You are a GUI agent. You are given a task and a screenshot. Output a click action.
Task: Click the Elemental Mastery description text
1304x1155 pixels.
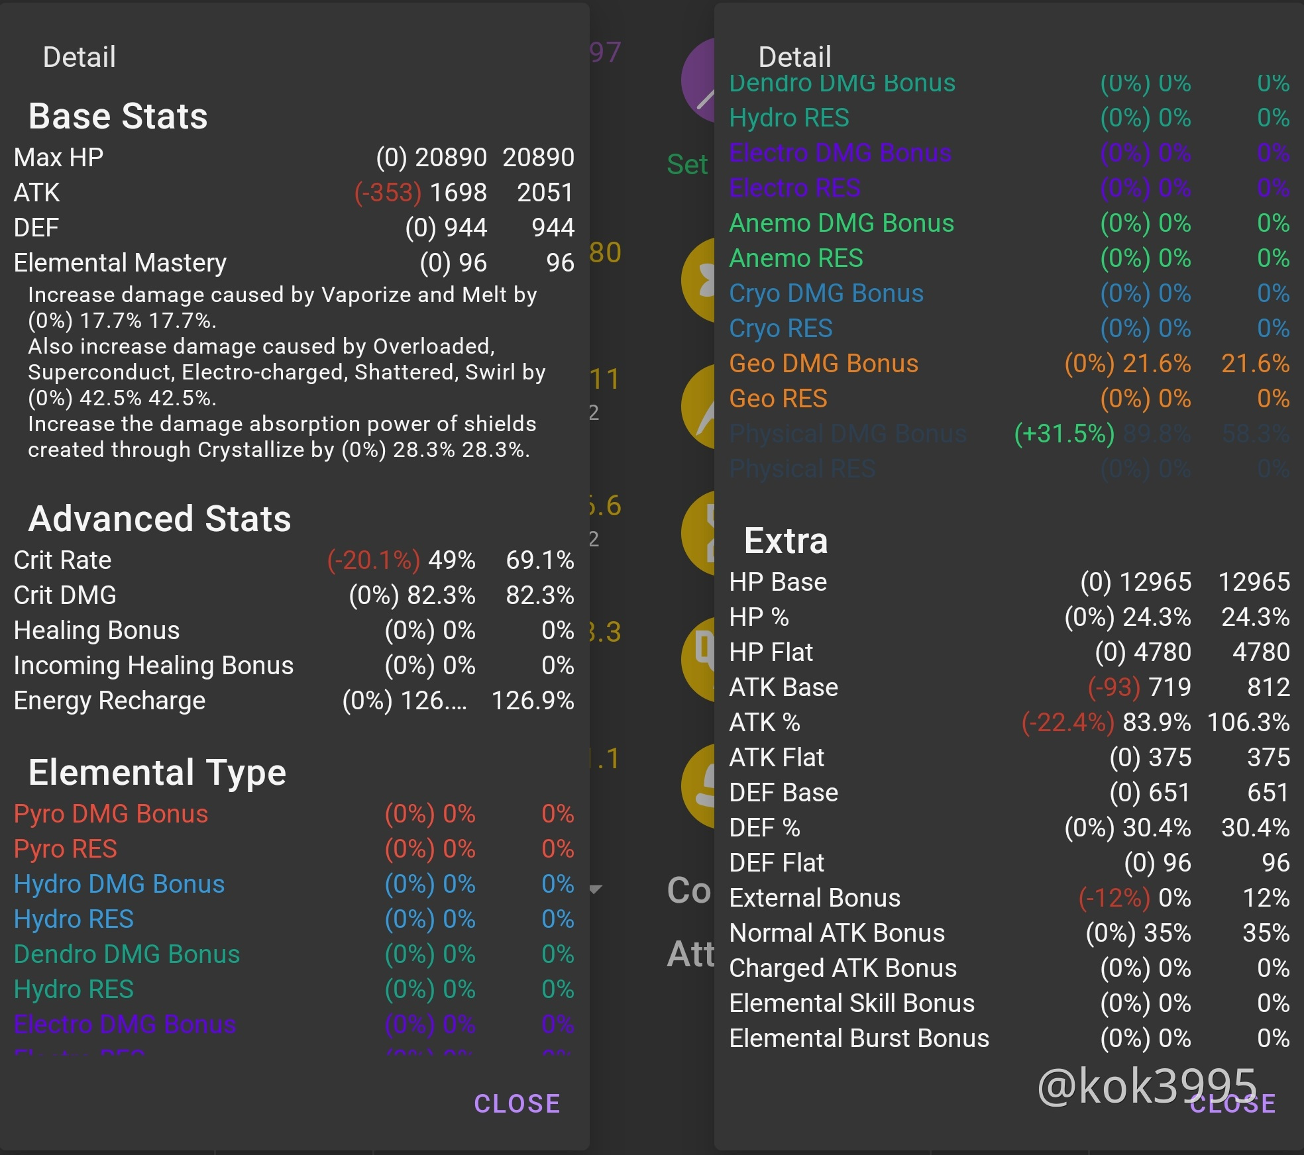[x=285, y=371]
